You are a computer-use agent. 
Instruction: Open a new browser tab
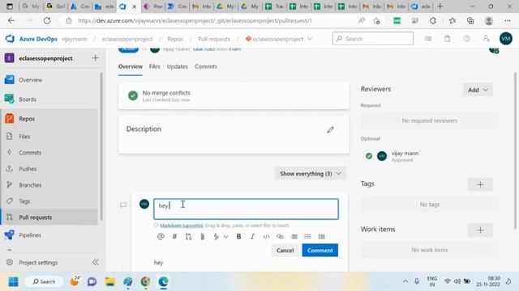(440, 6)
